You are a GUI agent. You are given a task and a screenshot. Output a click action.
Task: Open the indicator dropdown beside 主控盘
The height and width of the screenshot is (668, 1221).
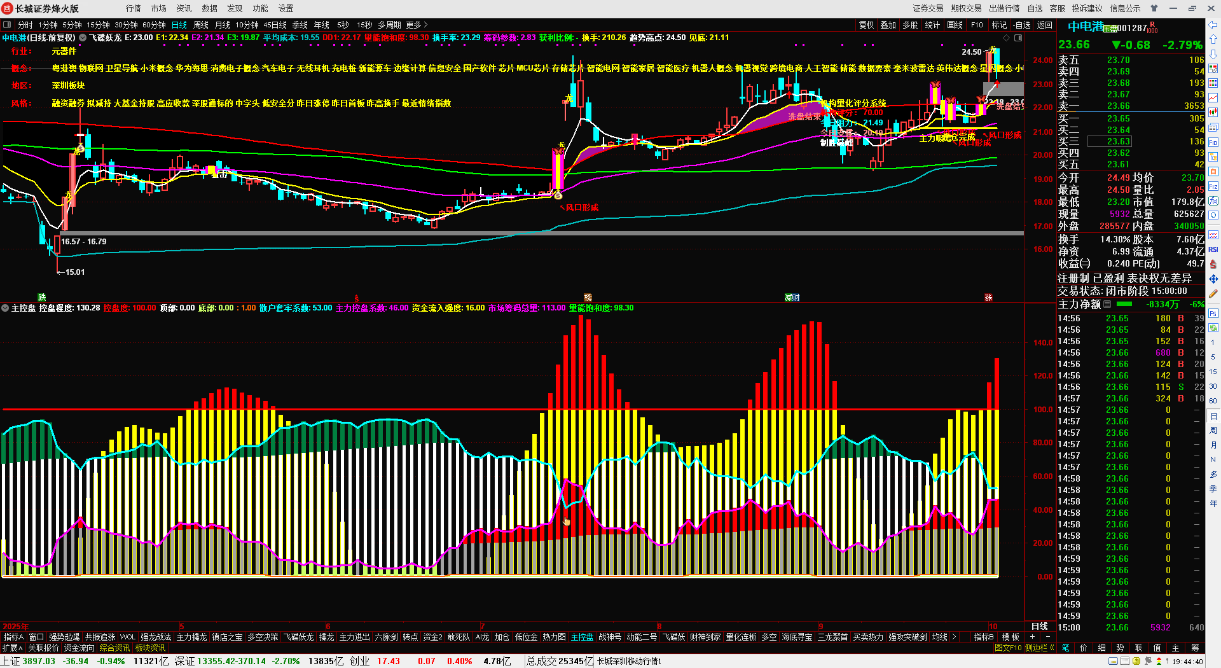pyautogui.click(x=5, y=308)
